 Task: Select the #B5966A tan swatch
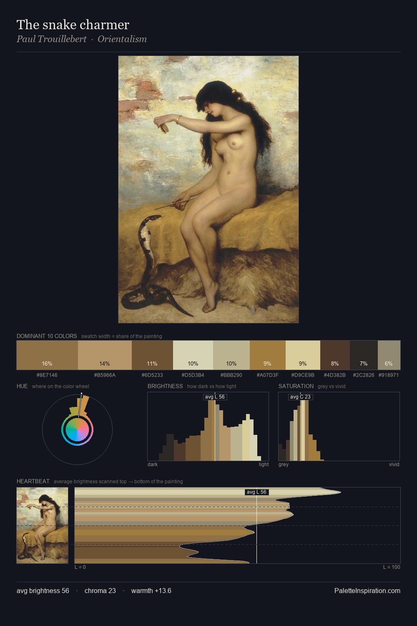pos(105,355)
